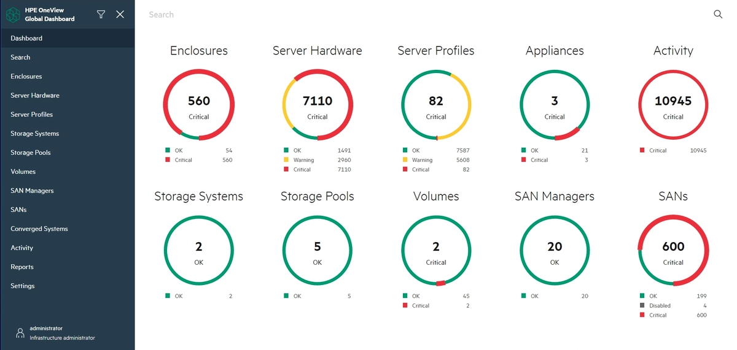The height and width of the screenshot is (350, 737).
Task: Click Volumes OK 45 legend row
Action: [x=436, y=296]
